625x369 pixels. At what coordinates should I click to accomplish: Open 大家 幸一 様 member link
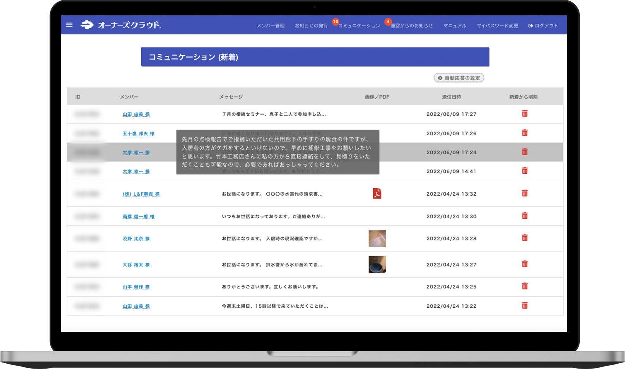[x=136, y=152]
